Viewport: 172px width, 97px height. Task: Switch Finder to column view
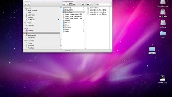point(71,4)
